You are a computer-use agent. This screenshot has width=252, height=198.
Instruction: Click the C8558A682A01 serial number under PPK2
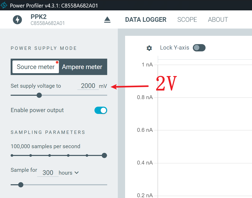pyautogui.click(x=47, y=23)
